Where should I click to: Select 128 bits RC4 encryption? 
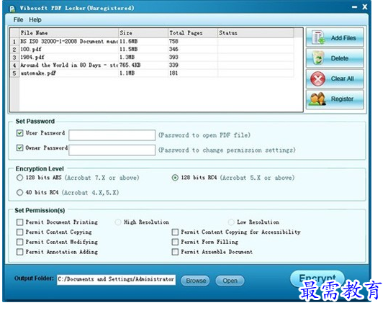coord(175,178)
